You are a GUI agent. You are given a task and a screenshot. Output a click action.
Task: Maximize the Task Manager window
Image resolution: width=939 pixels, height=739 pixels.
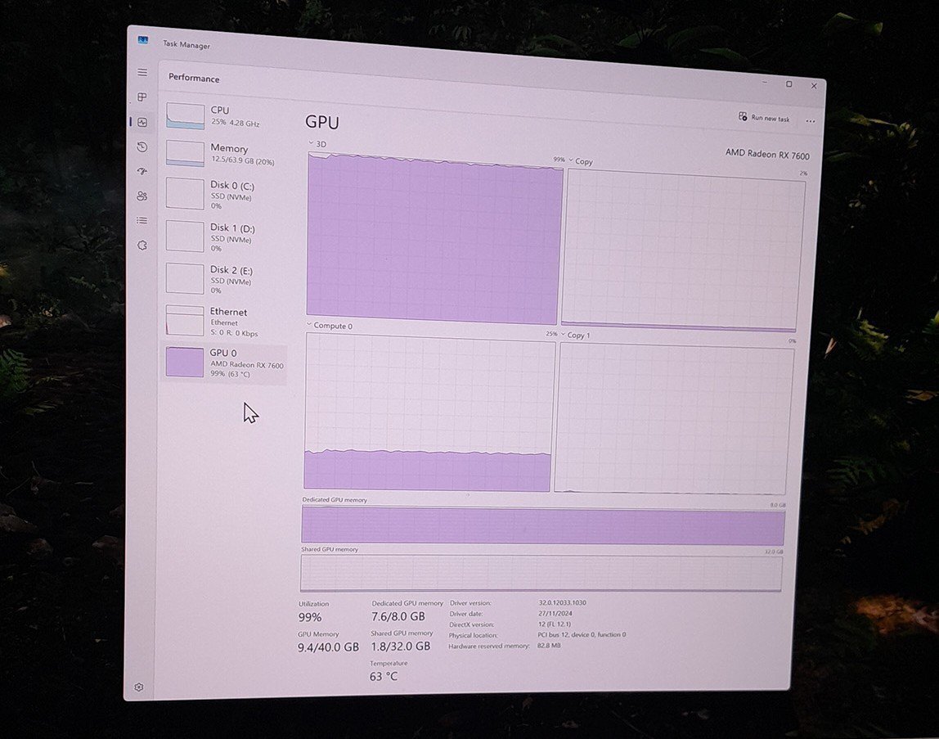(789, 84)
